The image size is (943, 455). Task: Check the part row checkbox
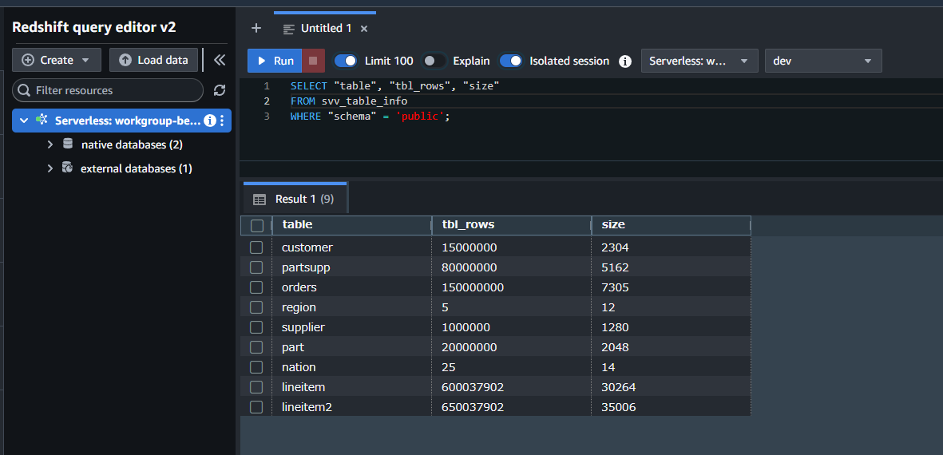coord(256,346)
